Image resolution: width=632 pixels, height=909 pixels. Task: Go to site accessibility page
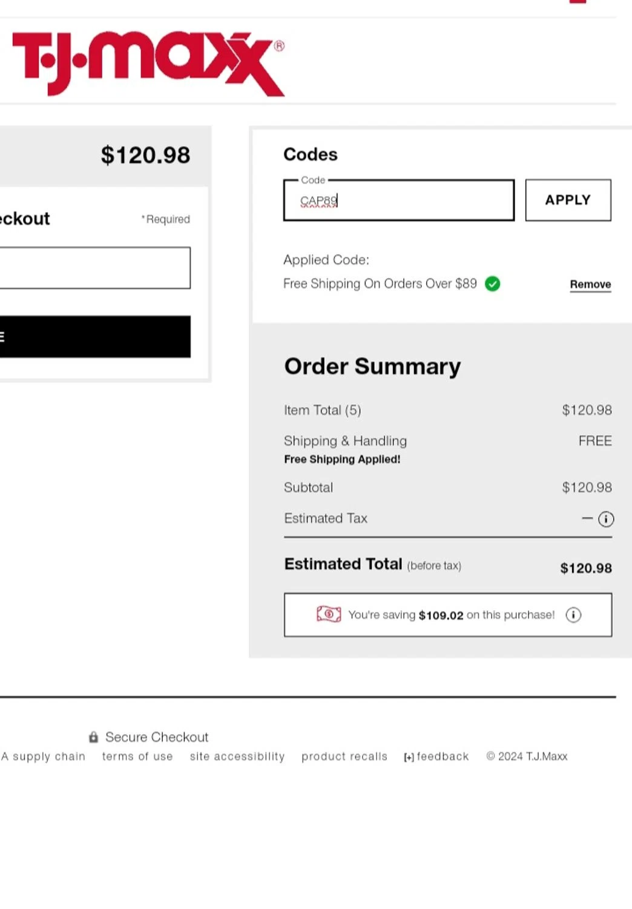tap(237, 757)
